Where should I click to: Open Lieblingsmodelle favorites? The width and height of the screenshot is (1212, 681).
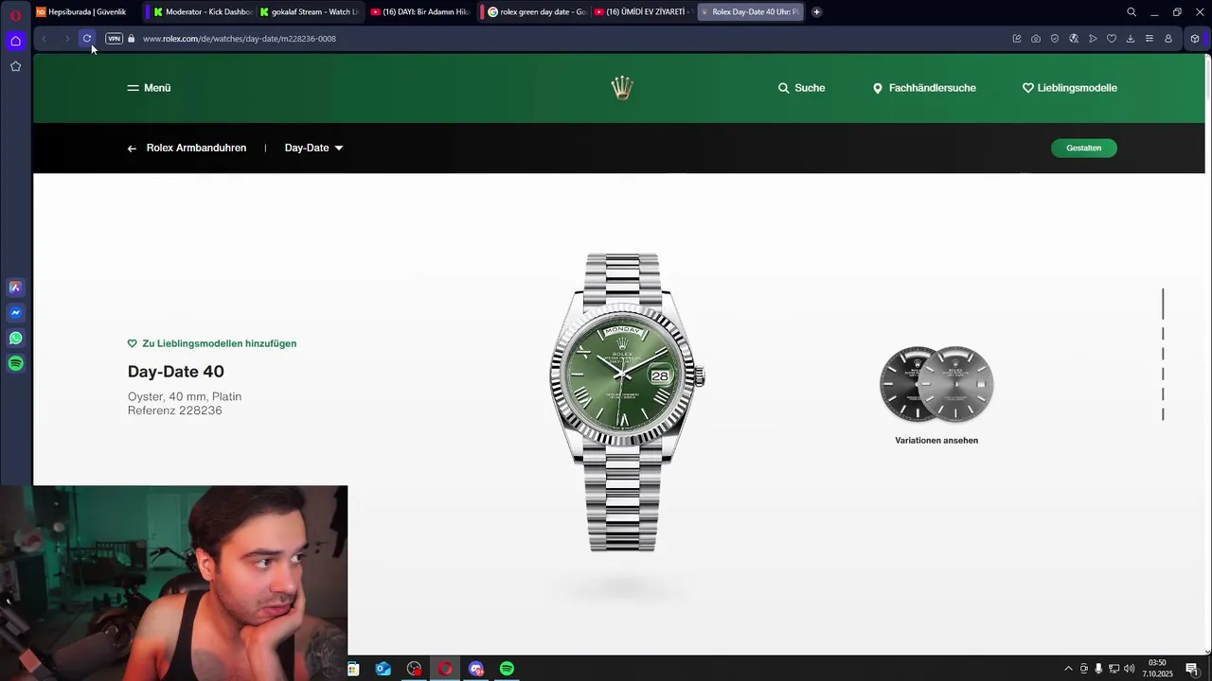point(1070,88)
